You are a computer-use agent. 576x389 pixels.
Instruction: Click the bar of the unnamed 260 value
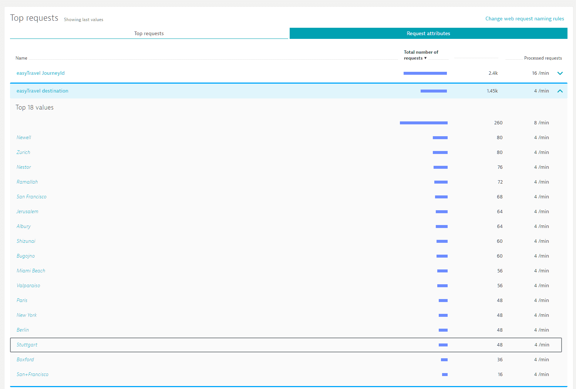[x=424, y=123]
